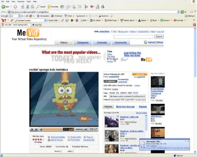This screenshot has height=157, width=197.
Task: Switch to the Channels tab
Action: (x=102, y=43)
